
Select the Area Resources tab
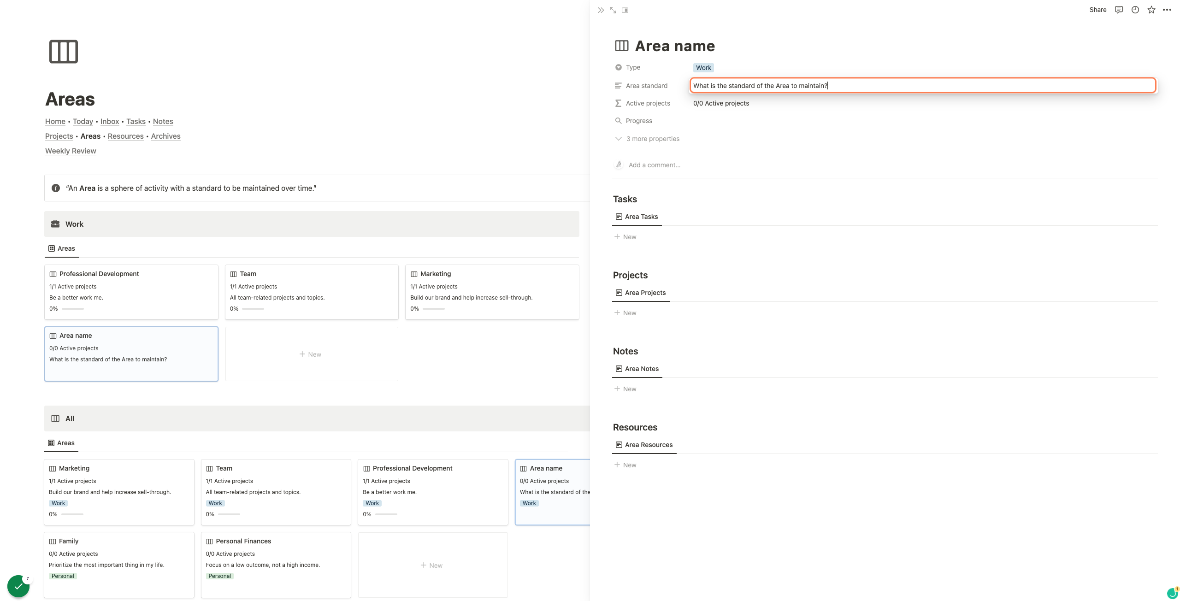pos(644,445)
